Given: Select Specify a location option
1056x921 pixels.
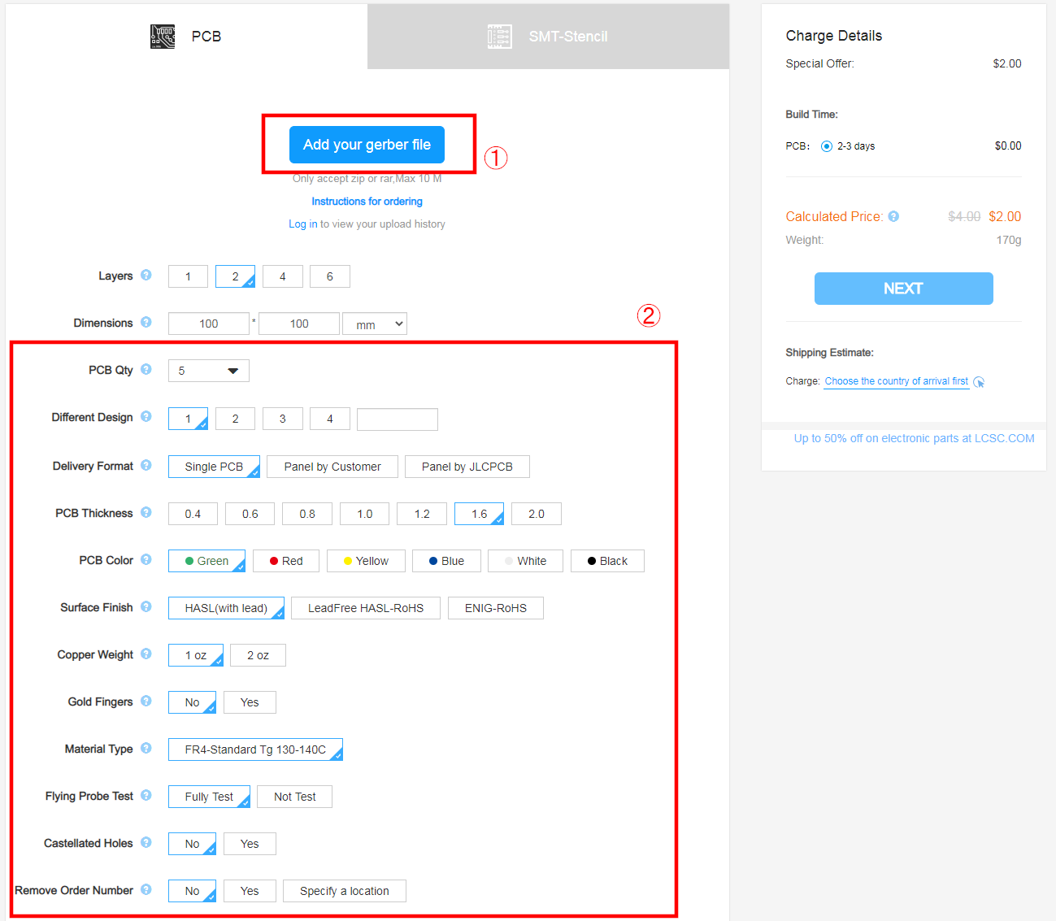Looking at the screenshot, I should click(345, 891).
